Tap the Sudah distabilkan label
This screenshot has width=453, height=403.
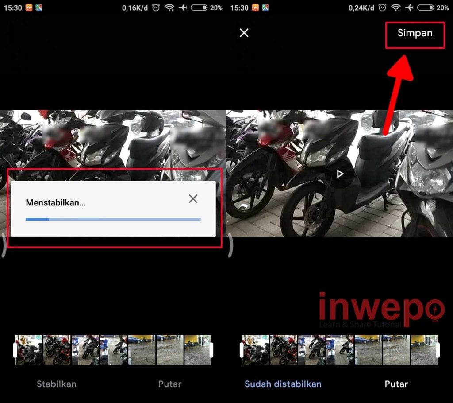(283, 384)
